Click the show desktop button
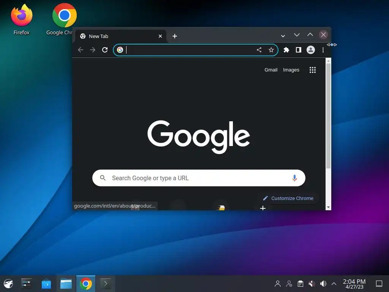 pyautogui.click(x=379, y=284)
